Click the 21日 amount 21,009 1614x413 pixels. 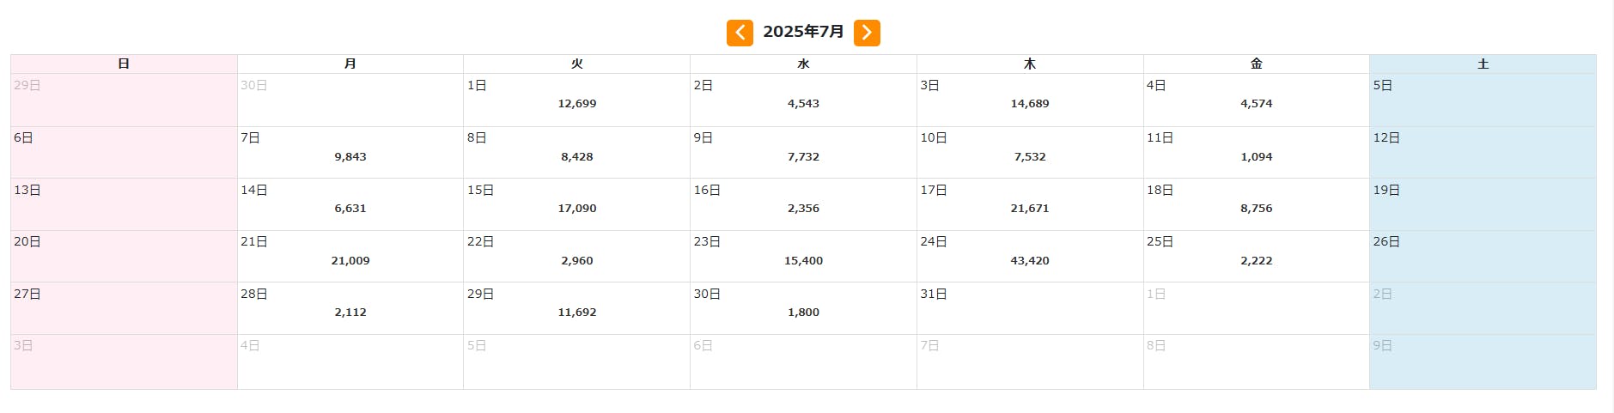(350, 261)
